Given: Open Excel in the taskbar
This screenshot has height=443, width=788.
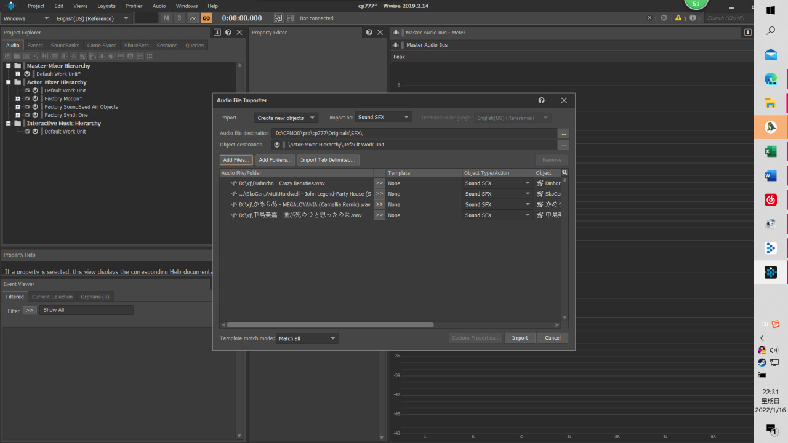Looking at the screenshot, I should tap(771, 151).
